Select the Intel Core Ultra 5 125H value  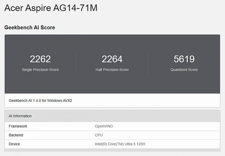coord(120,144)
